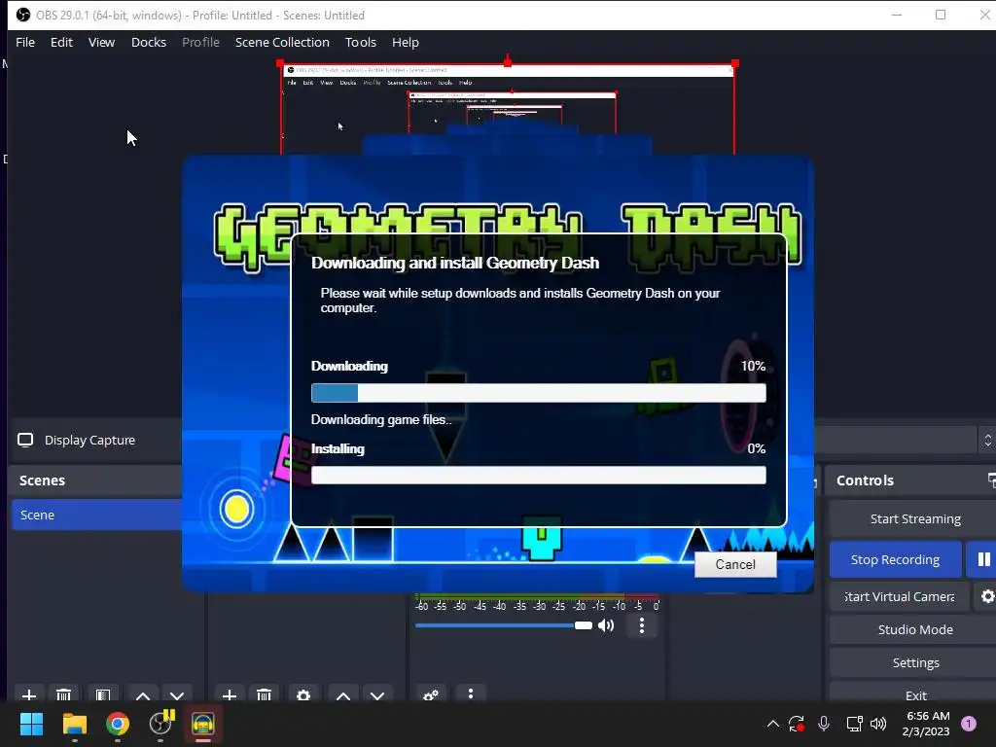Open scene filters icon in Scenes dock
The width and height of the screenshot is (996, 747).
(103, 694)
